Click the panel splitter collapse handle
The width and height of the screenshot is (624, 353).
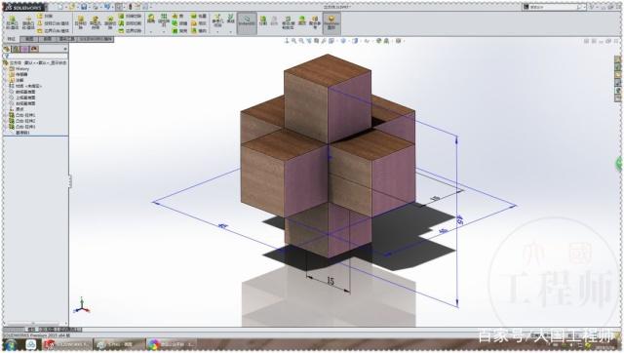(70, 181)
